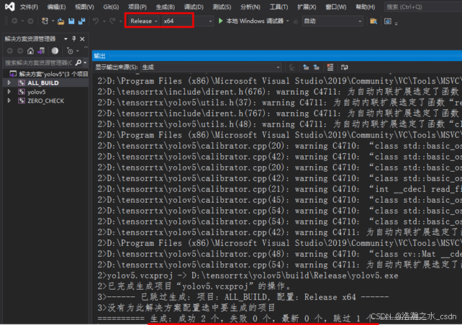The height and width of the screenshot is (325, 462).
Task: Click the Live Share screen icon
Action: (388, 21)
